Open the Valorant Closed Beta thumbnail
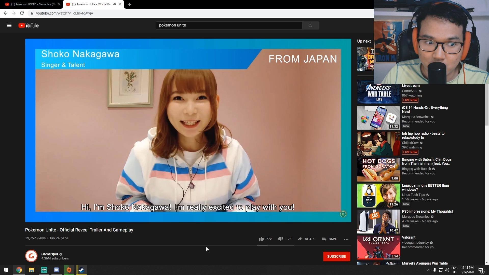This screenshot has width=489, height=275. 378,248
